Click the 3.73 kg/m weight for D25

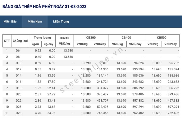click(x=38, y=107)
